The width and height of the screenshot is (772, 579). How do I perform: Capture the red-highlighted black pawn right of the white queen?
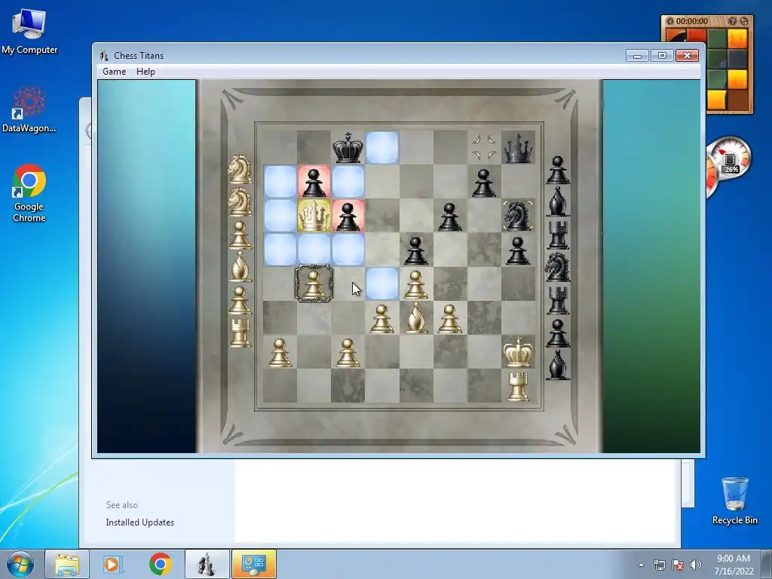point(348,215)
